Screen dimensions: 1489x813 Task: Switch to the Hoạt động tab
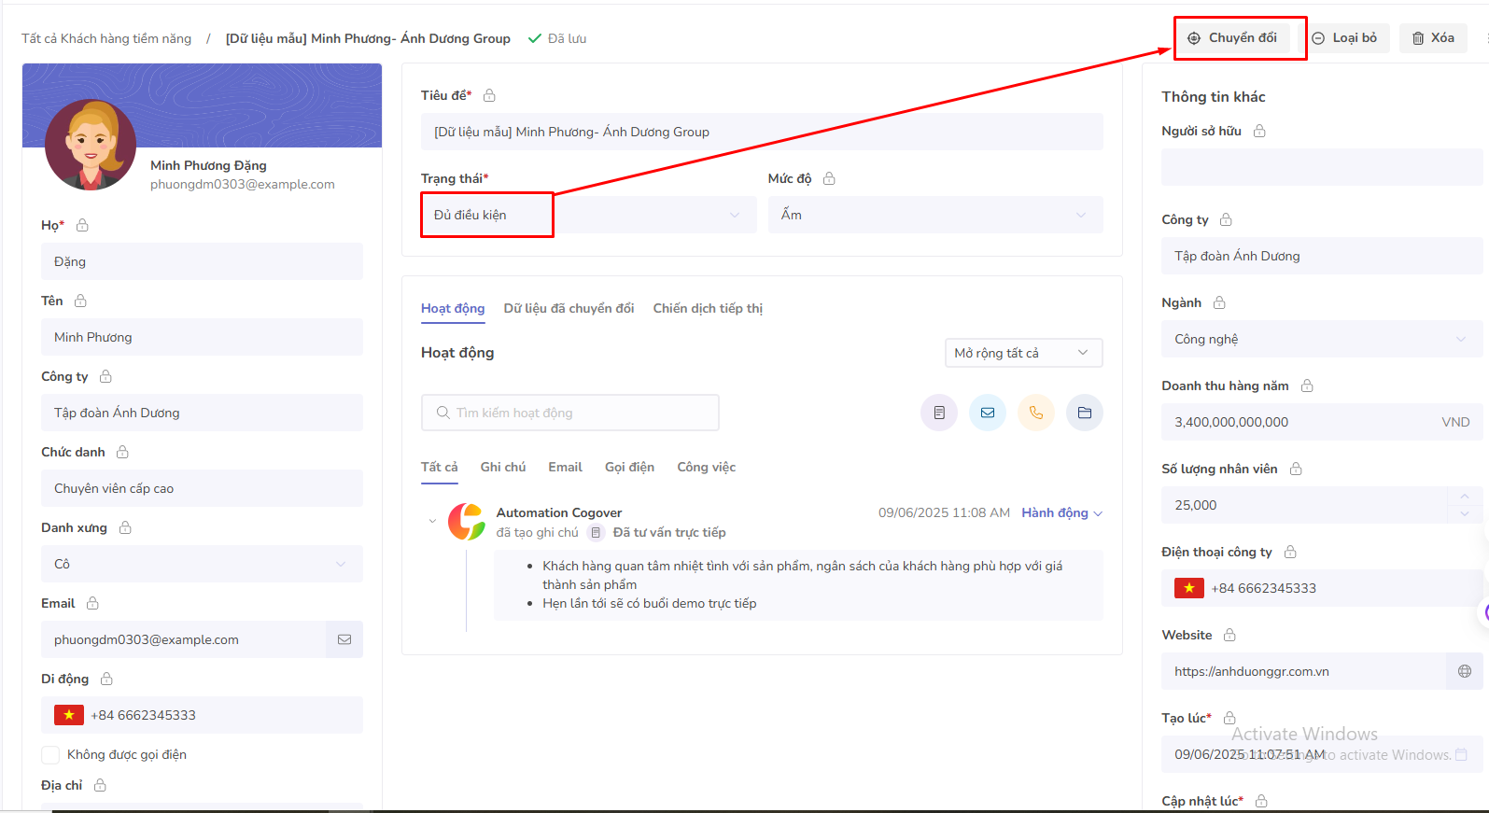[453, 308]
